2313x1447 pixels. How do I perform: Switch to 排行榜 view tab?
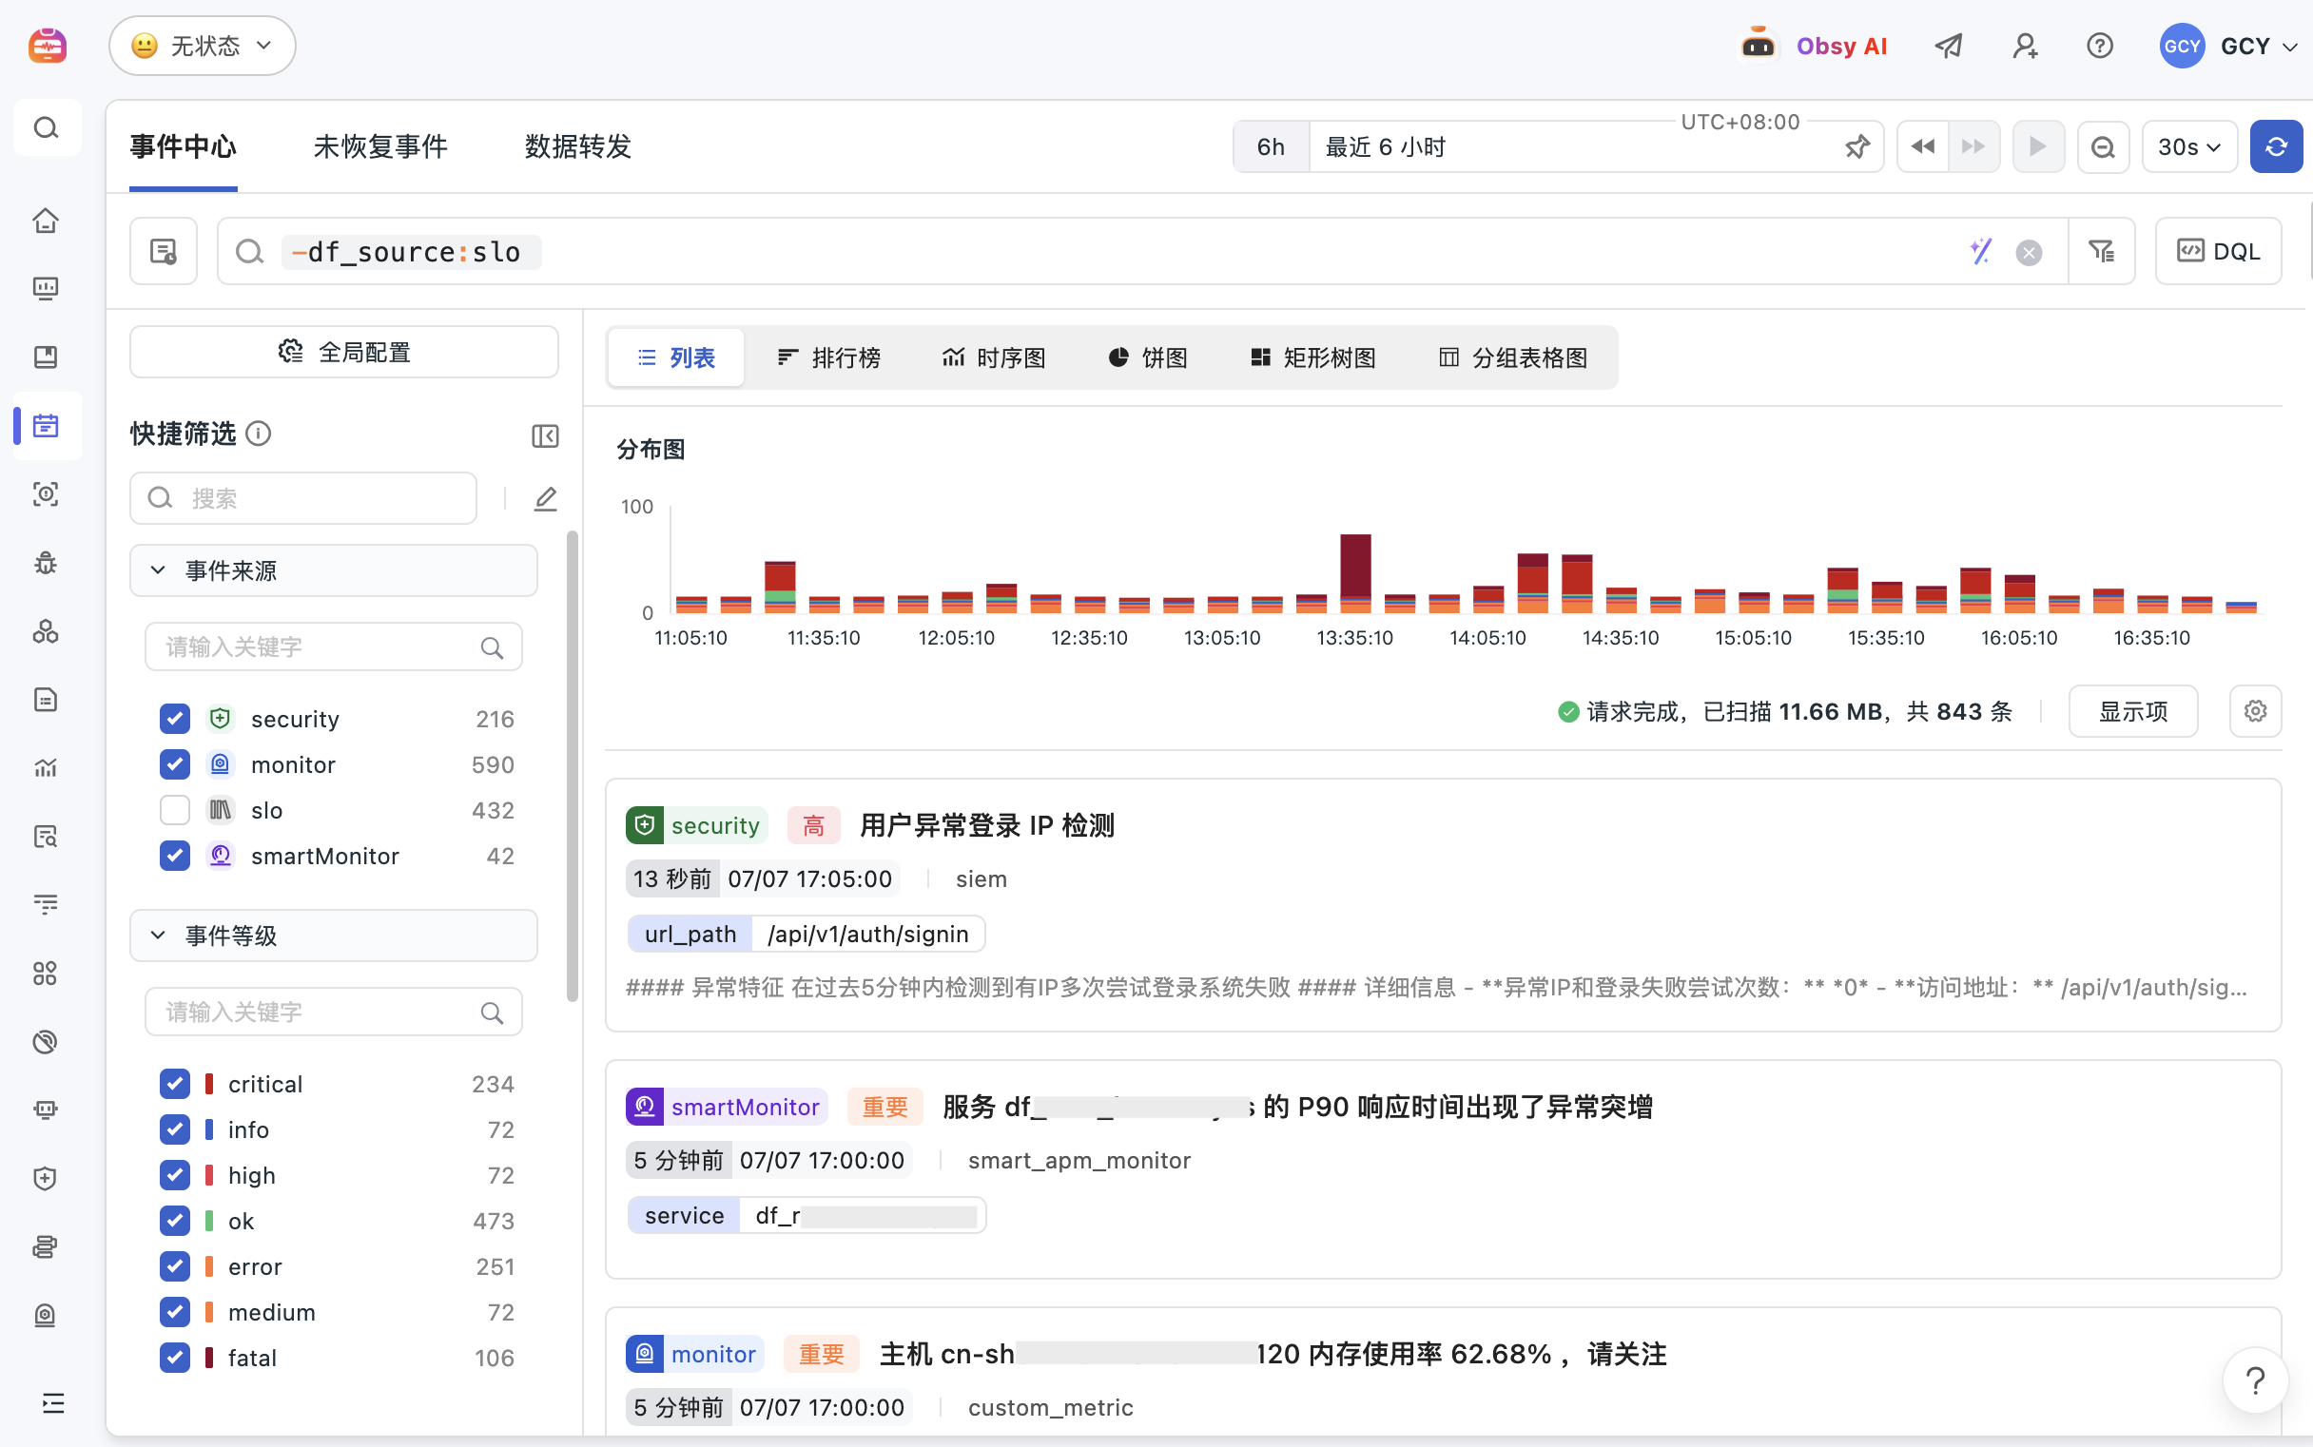pos(829,357)
